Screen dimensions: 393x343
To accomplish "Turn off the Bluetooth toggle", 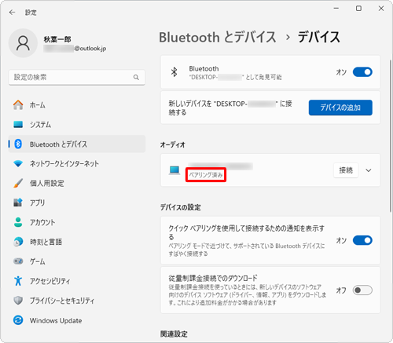I will coord(362,72).
